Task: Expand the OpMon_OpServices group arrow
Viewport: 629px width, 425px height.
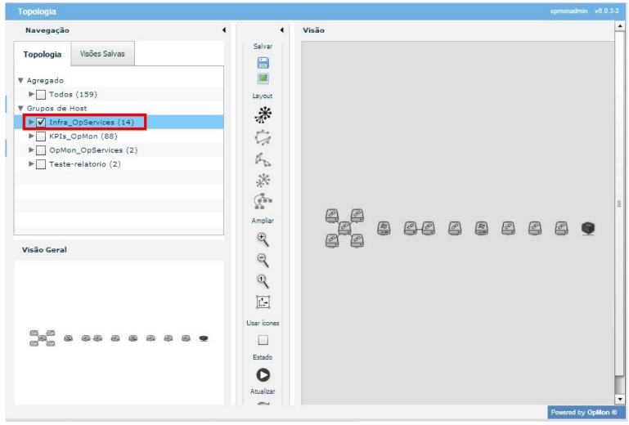Action: 31,150
